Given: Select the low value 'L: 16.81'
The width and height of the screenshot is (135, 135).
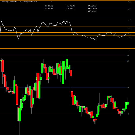Looking at the screenshot, I should pos(70,9).
